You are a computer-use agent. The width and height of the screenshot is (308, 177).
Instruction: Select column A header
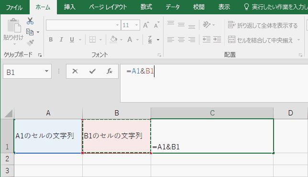[48, 113]
